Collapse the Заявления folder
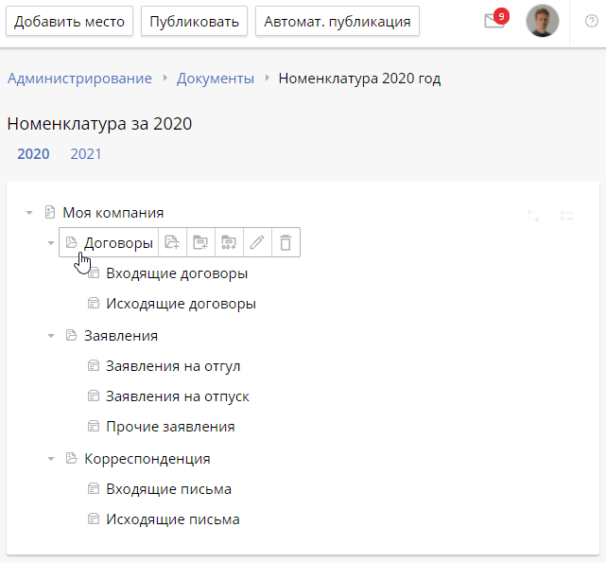 point(51,336)
